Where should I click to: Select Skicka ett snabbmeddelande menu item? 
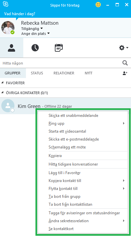tap(83, 116)
